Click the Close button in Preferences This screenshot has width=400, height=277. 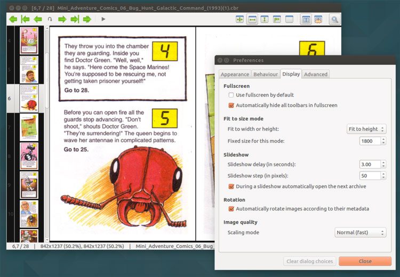pyautogui.click(x=365, y=261)
